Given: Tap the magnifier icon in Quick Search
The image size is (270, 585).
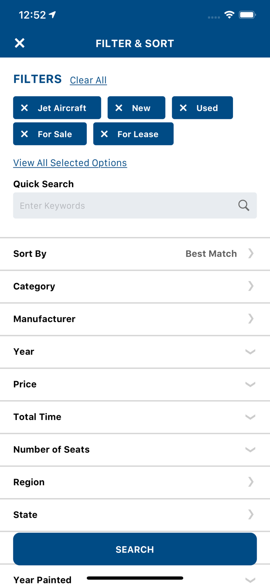Looking at the screenshot, I should [x=244, y=206].
